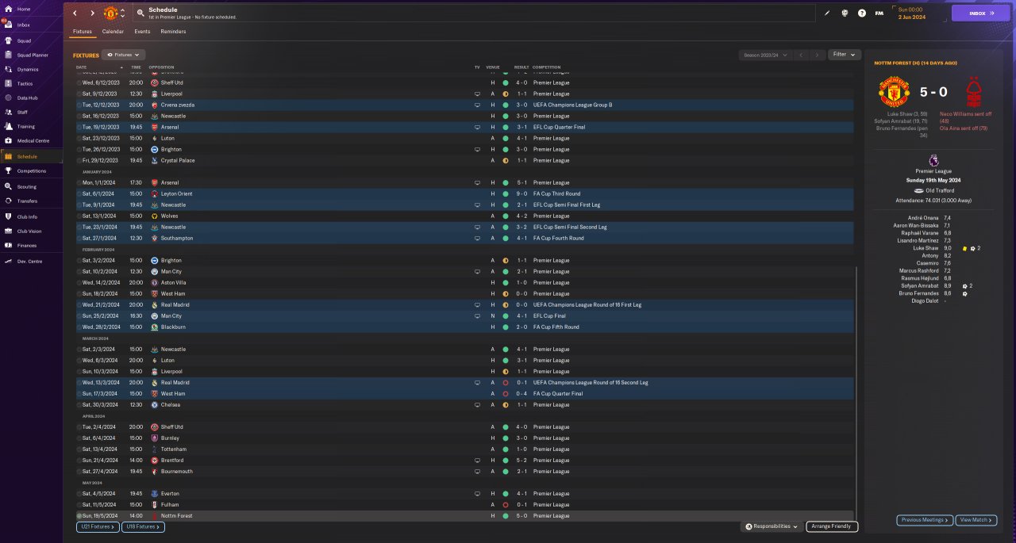Viewport: 1016px width, 543px height.
Task: Open the Squad sidebar icon
Action: click(x=8, y=40)
